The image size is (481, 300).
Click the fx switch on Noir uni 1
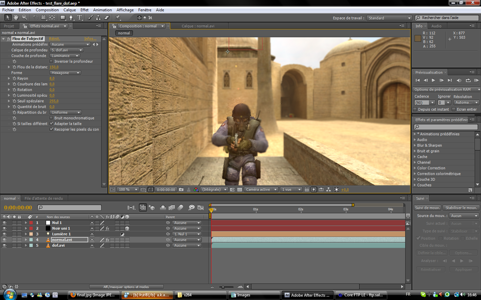coord(108,228)
